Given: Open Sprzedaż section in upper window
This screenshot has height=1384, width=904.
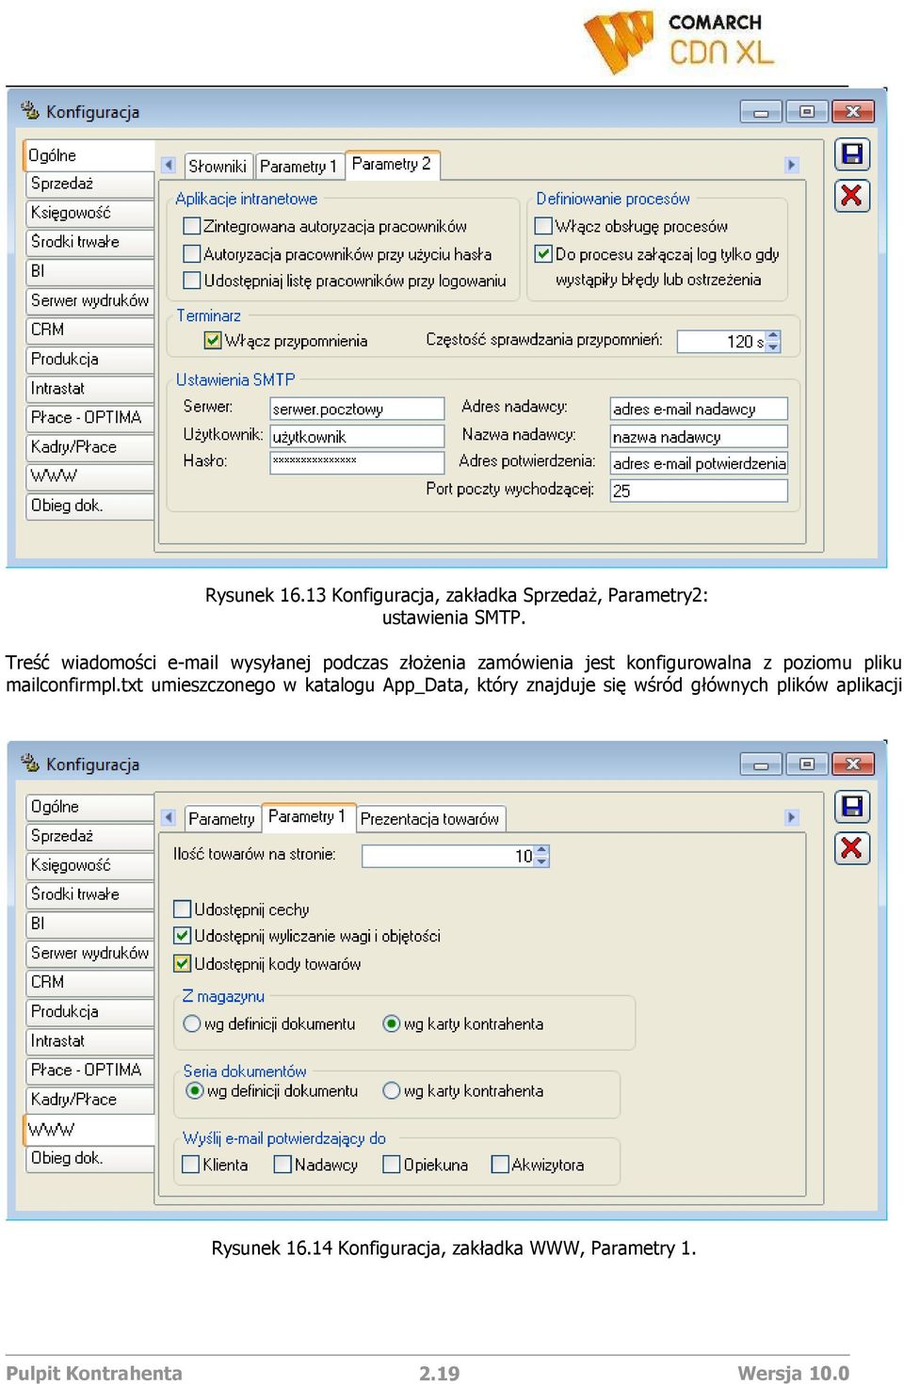Looking at the screenshot, I should pos(90,184).
